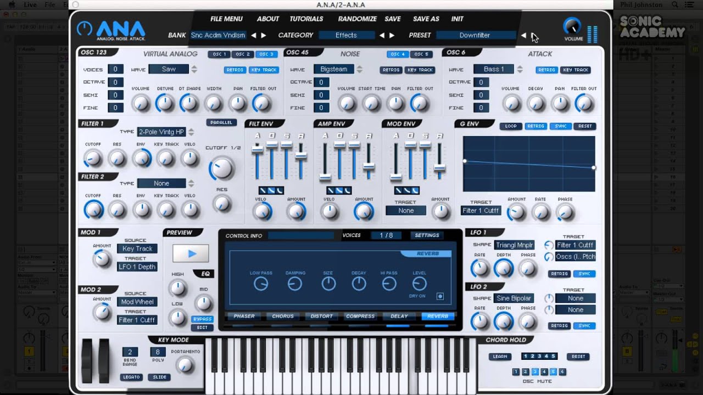Screen dimensions: 703x395
Task: Load previous preset with left arrow
Action: (523, 35)
